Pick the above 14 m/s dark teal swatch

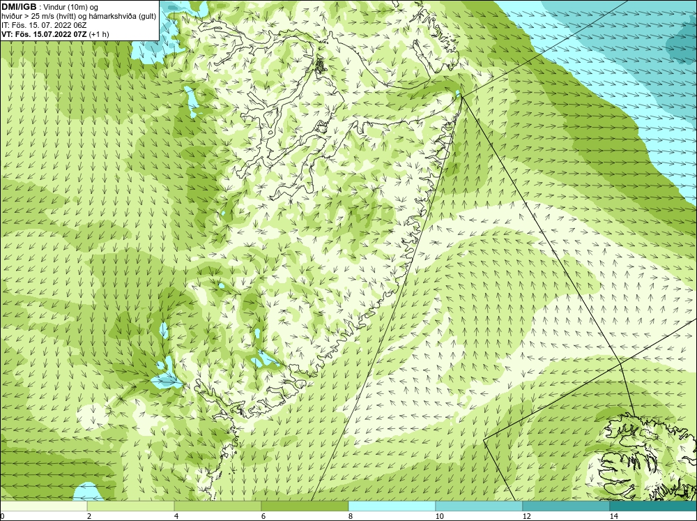(654, 506)
